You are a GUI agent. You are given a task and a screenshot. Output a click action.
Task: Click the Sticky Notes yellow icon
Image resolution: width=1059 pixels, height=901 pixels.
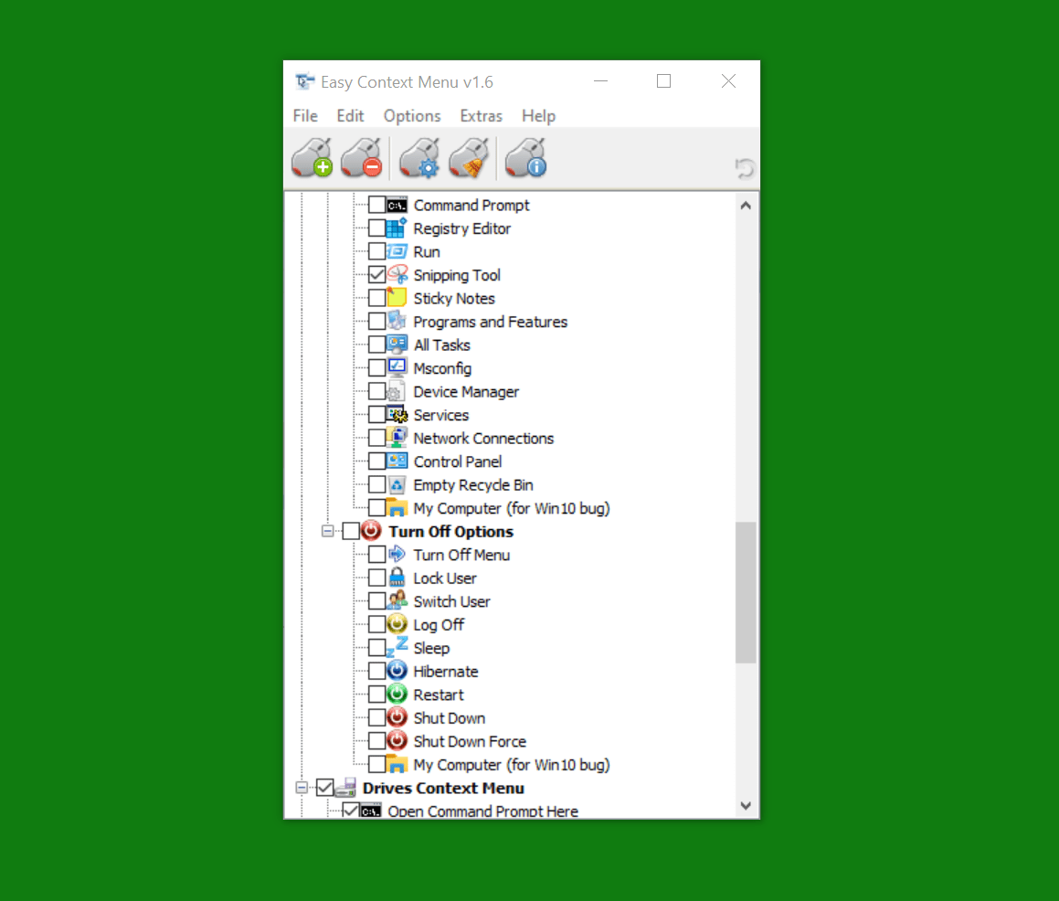point(397,298)
